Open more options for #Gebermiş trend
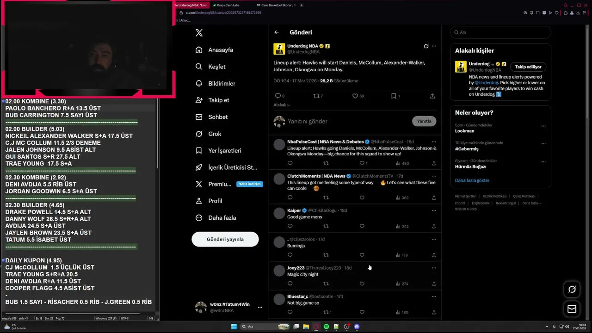Screen dimensions: 592x333 point(543,143)
